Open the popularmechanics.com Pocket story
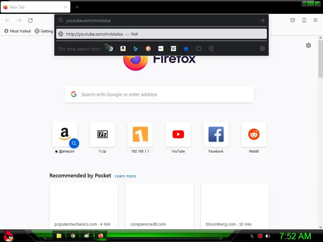The image size is (323, 242). pyautogui.click(x=83, y=206)
